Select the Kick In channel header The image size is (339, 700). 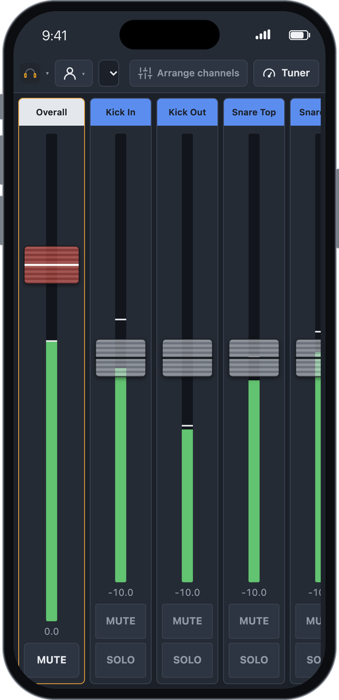click(x=121, y=112)
